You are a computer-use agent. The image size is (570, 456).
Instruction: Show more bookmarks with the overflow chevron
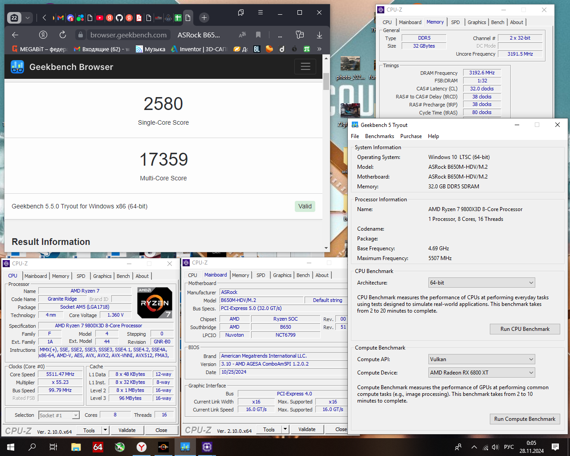(319, 49)
